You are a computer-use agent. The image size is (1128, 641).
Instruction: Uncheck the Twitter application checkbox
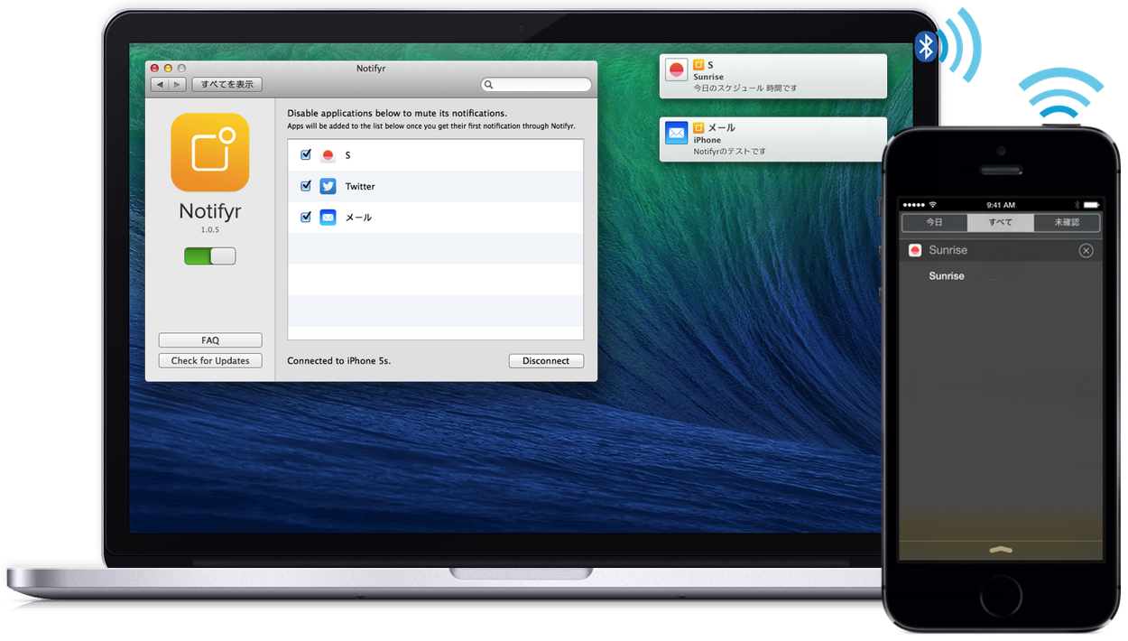[306, 185]
